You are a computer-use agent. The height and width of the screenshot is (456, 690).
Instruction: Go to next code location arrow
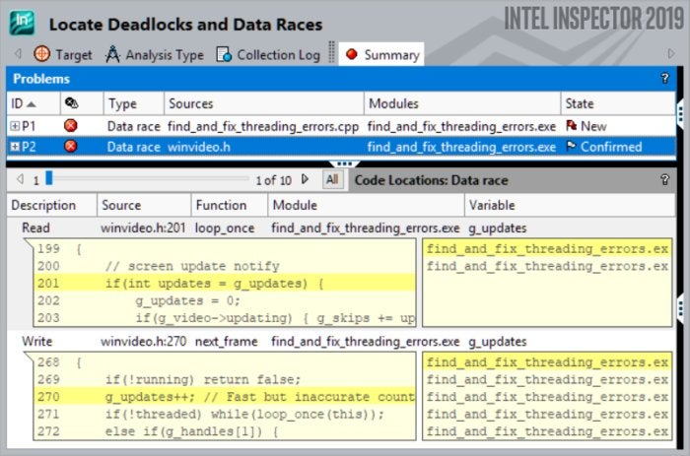click(x=305, y=179)
